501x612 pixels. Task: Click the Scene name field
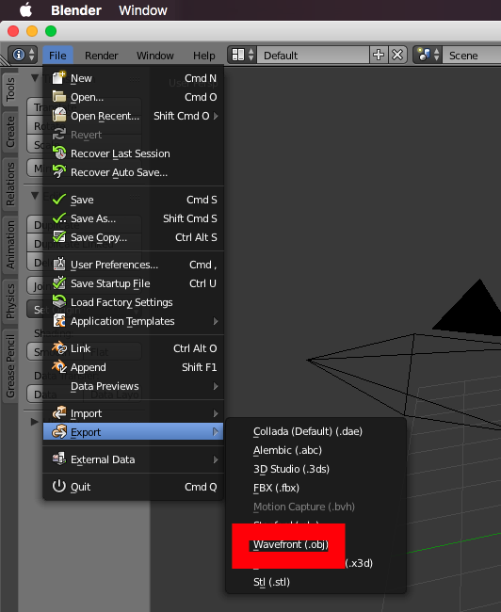coord(472,55)
